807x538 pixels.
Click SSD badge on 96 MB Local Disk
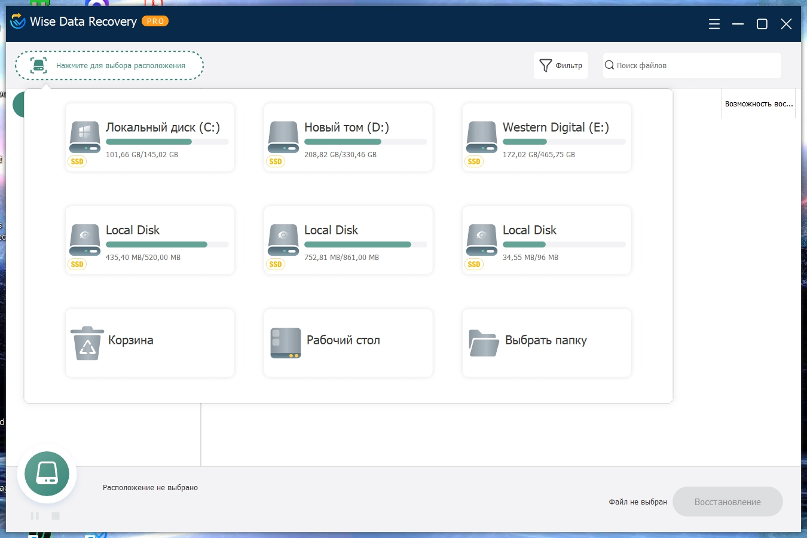pos(474,264)
